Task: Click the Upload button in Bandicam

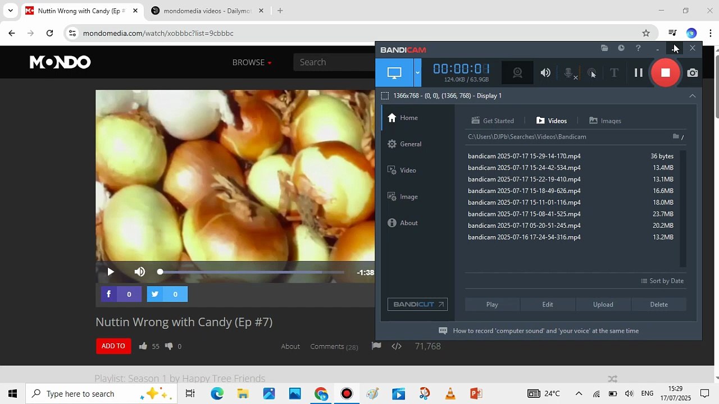Action: [x=603, y=304]
